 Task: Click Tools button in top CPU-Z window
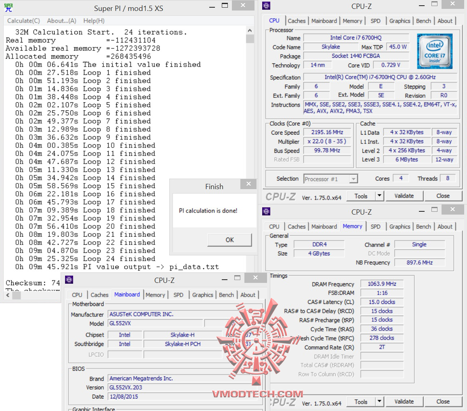[361, 196]
